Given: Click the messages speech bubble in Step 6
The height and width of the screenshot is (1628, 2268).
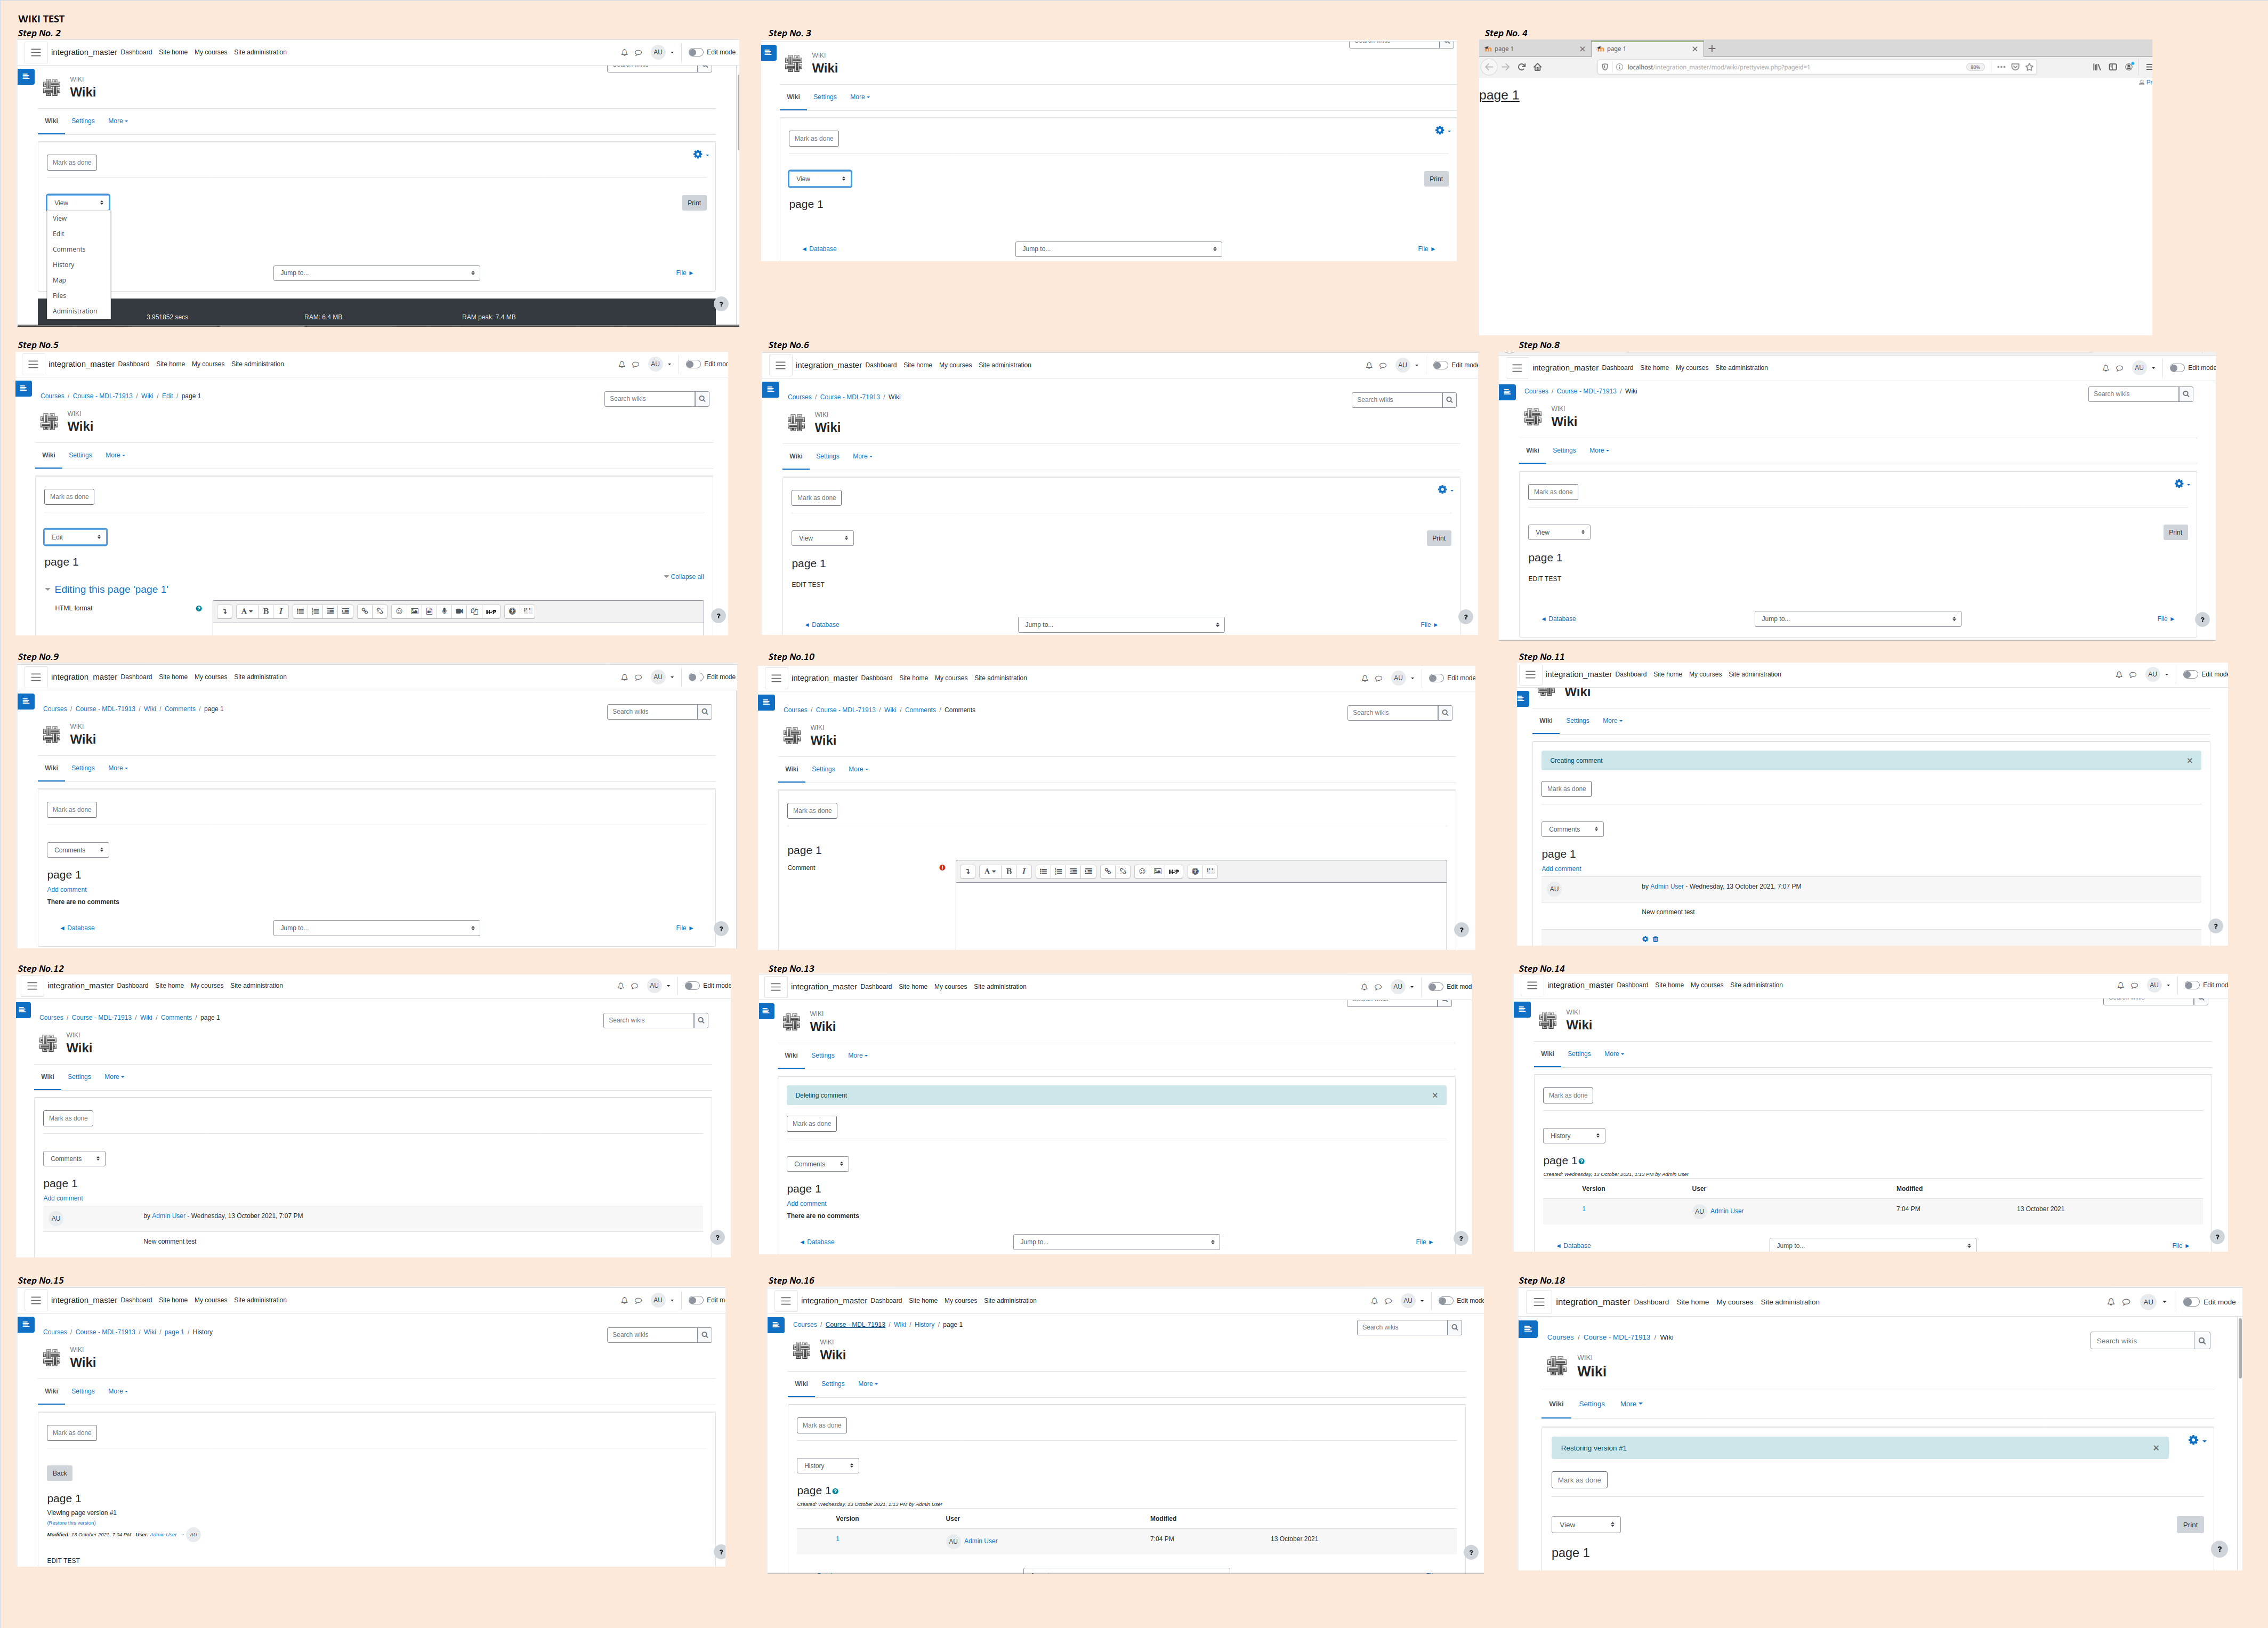Looking at the screenshot, I should (x=1383, y=365).
